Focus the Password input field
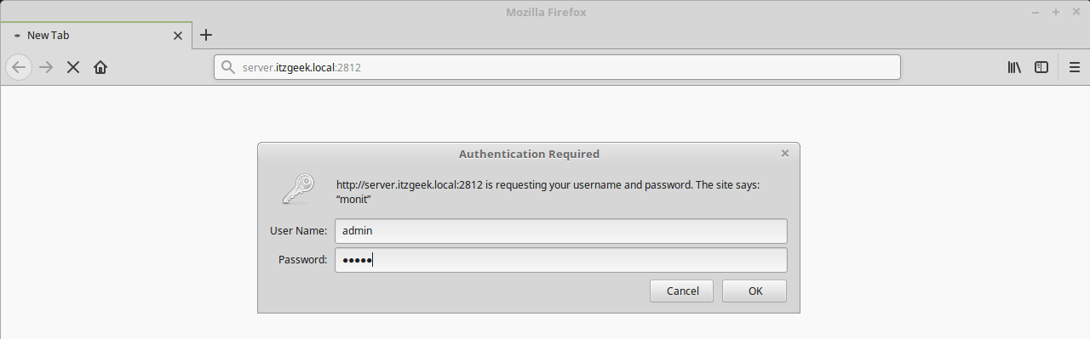Screen dimensions: 1090x339 561,260
